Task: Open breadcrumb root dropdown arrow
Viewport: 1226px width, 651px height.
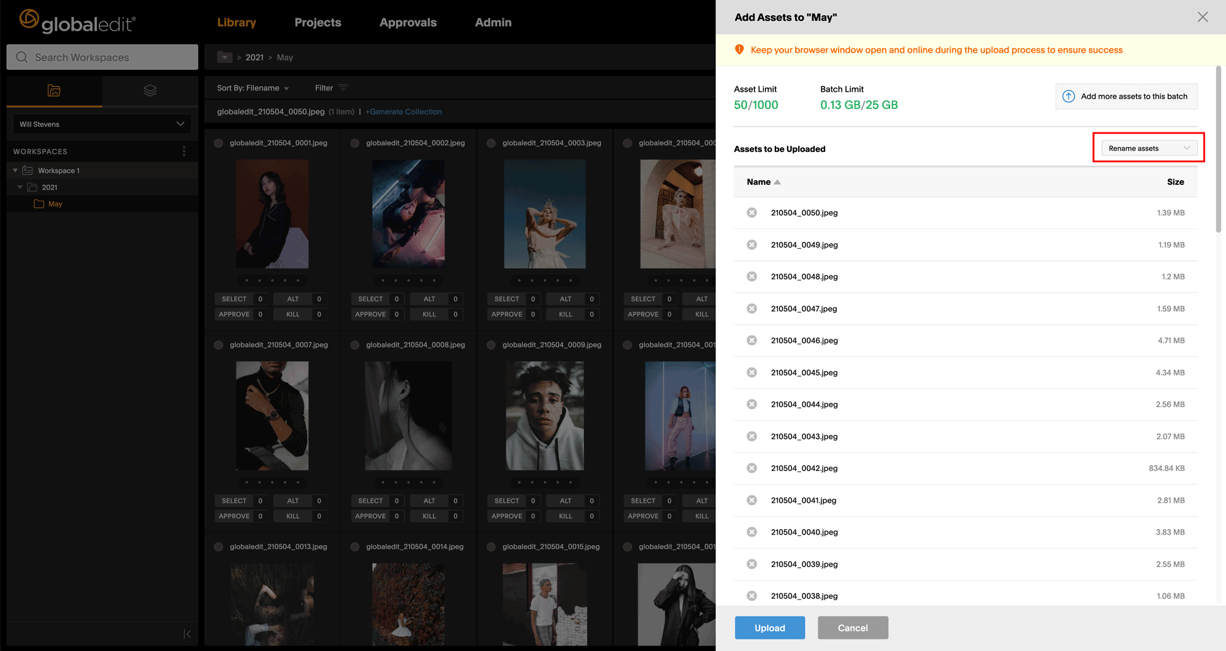Action: [x=225, y=58]
